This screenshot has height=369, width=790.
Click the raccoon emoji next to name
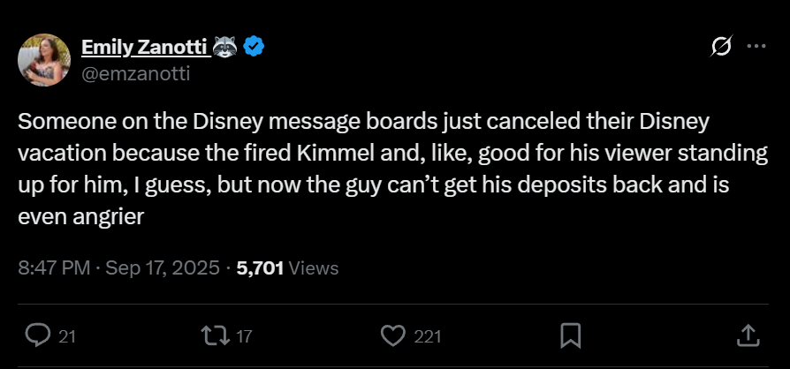(x=224, y=47)
